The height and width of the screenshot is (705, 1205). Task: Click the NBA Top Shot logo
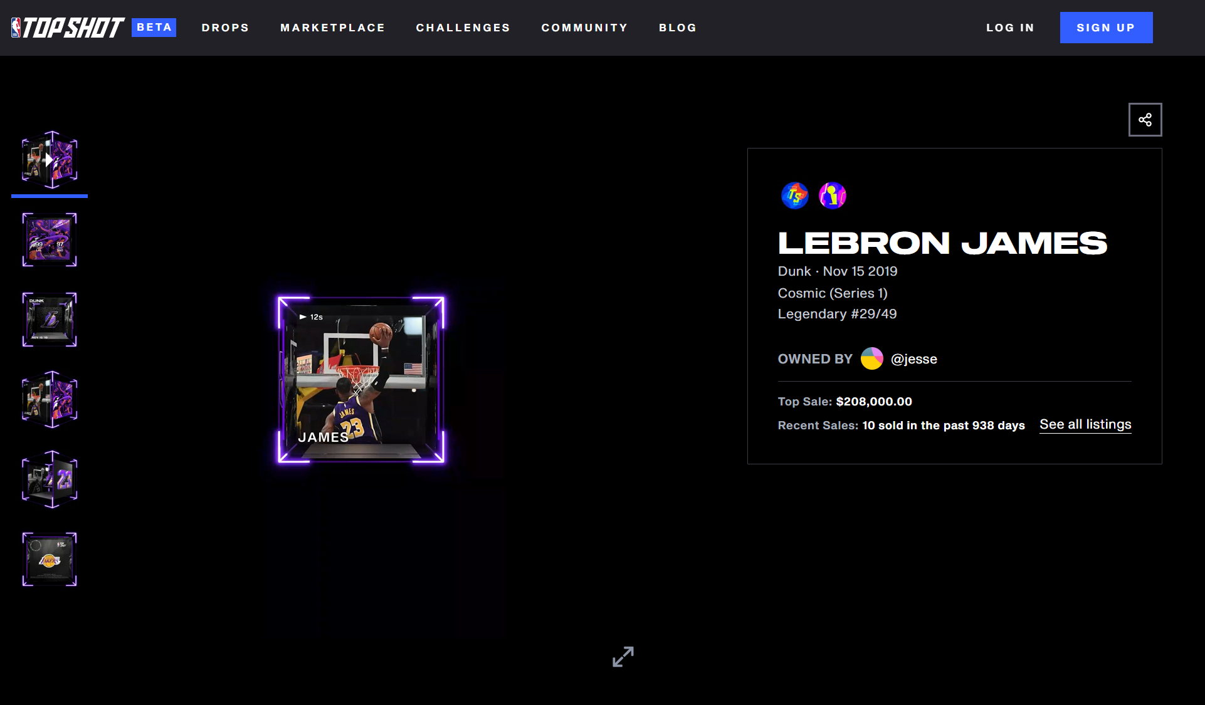click(x=68, y=28)
